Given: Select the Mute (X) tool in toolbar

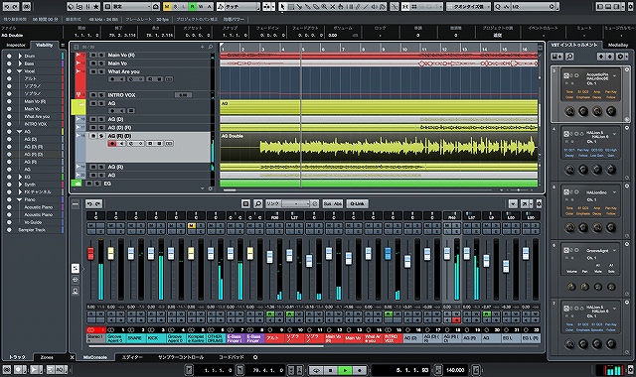Looking at the screenshot, I should tap(333, 7).
